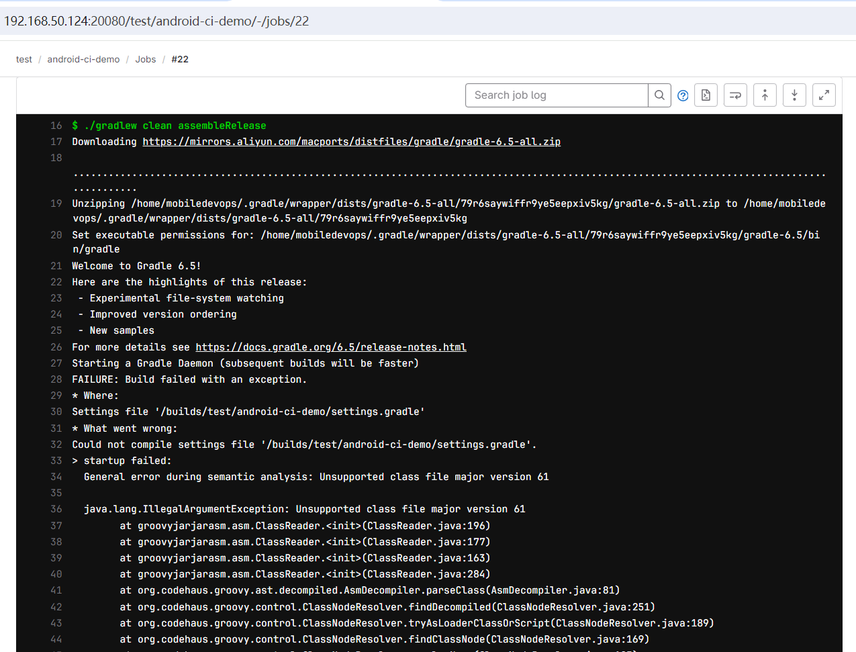Screen dimensions: 856x652
Task: Click line number 28 beside the FAILURE message
Action: [56, 379]
